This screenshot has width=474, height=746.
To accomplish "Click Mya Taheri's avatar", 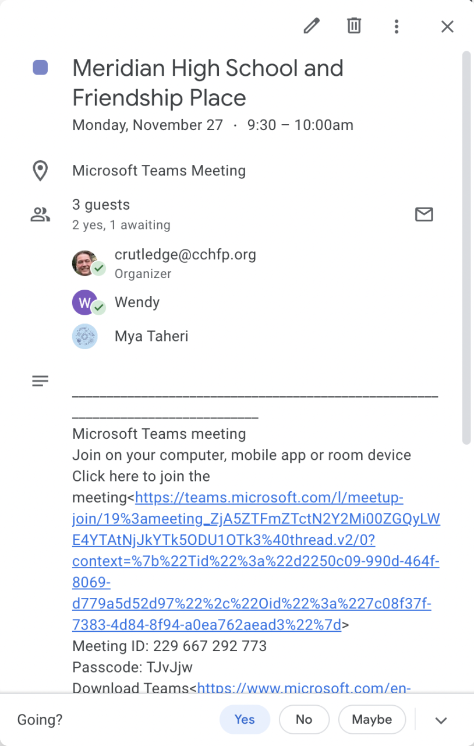I will click(84, 336).
